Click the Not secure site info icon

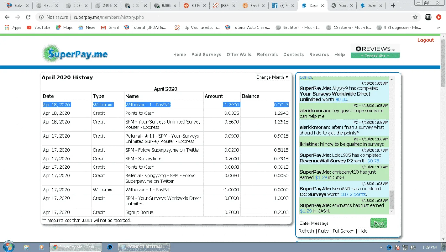[x=41, y=17]
